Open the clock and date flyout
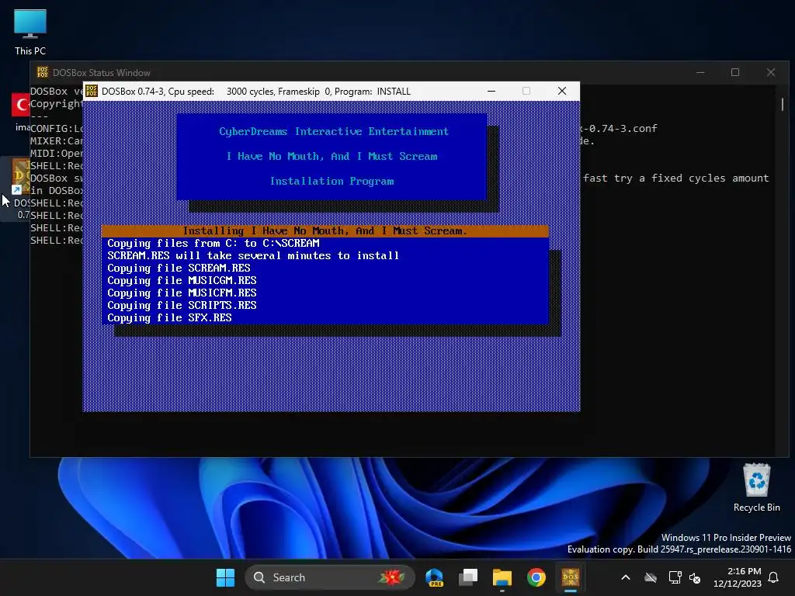The width and height of the screenshot is (795, 596). pos(737,577)
